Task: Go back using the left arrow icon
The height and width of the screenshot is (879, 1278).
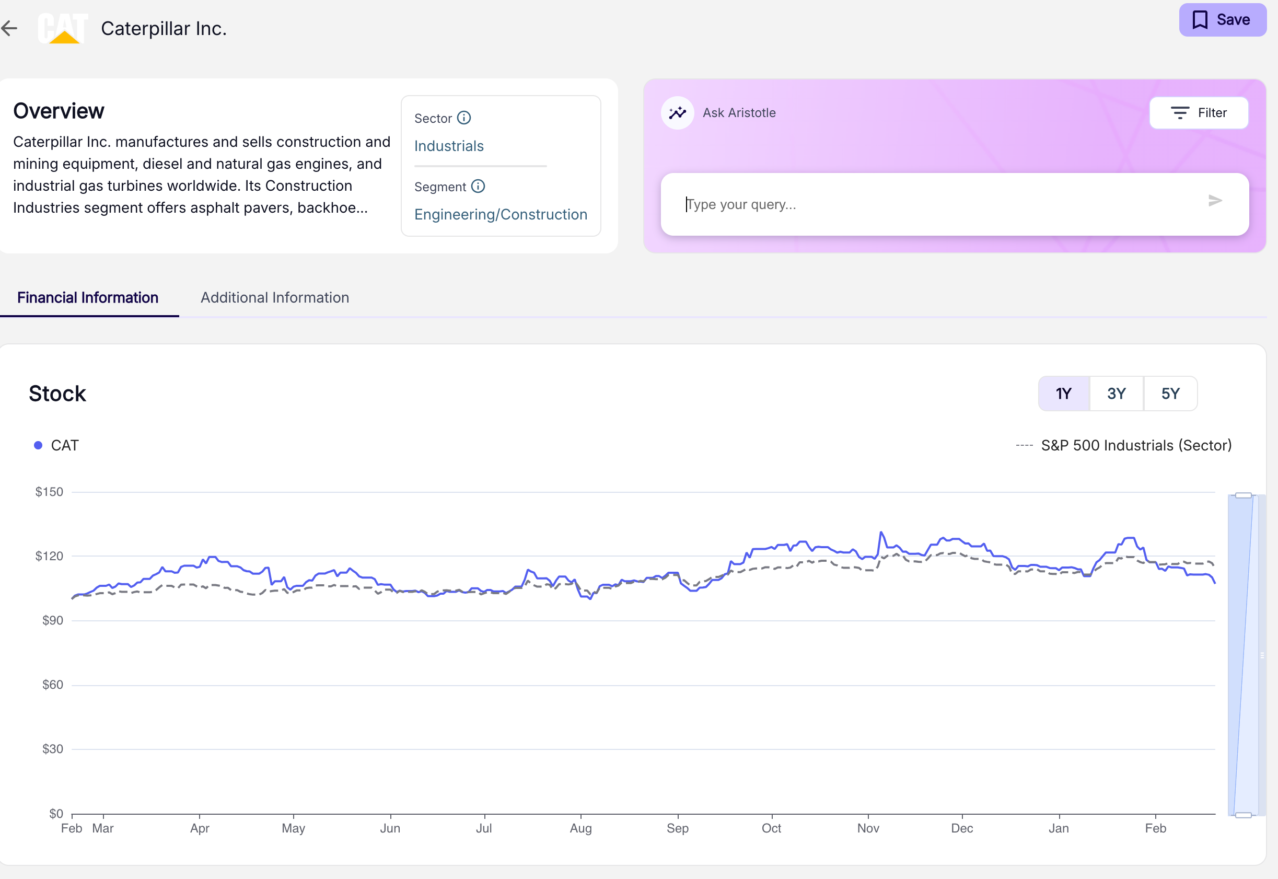Action: [9, 28]
